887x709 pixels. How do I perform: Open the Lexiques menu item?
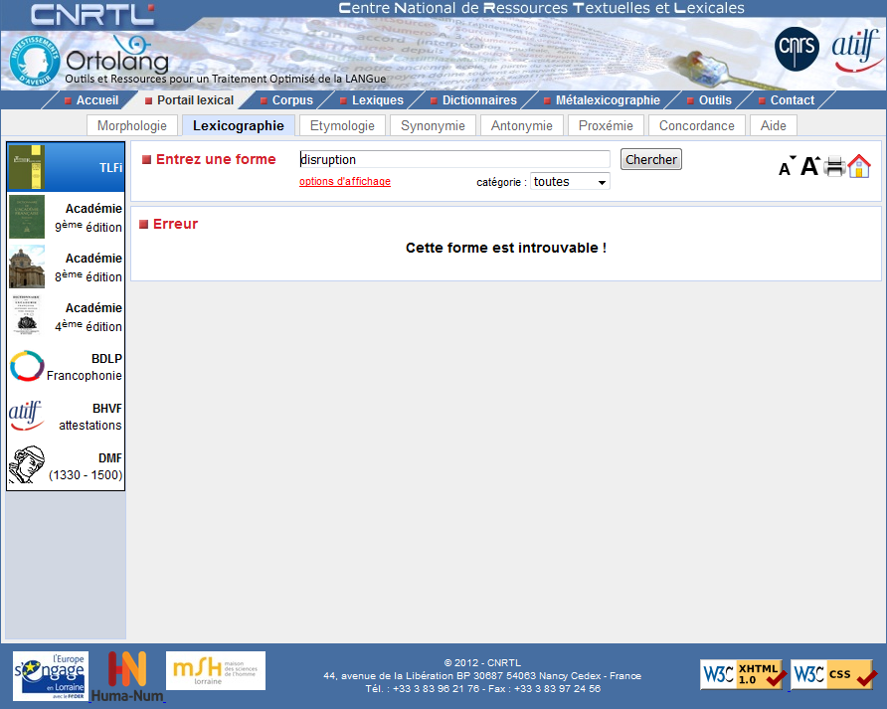tap(378, 100)
